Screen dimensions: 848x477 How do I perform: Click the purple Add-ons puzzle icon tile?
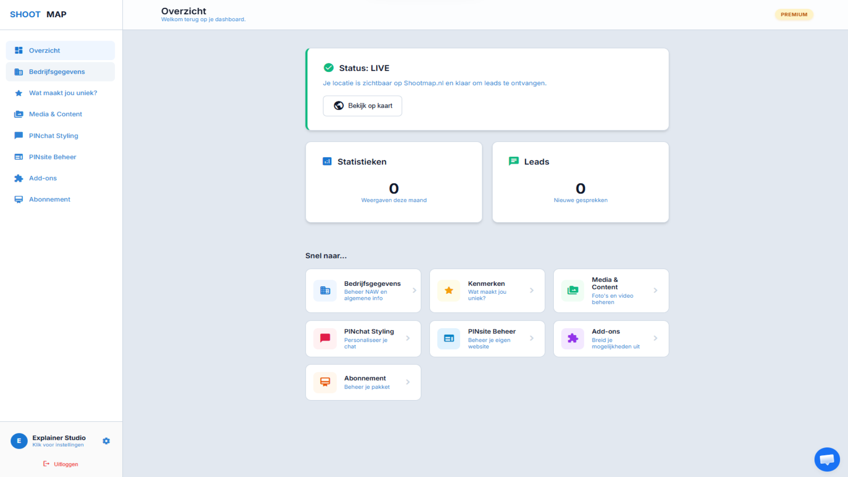572,338
